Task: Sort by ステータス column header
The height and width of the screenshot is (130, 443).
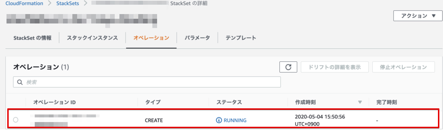Action: (229, 102)
